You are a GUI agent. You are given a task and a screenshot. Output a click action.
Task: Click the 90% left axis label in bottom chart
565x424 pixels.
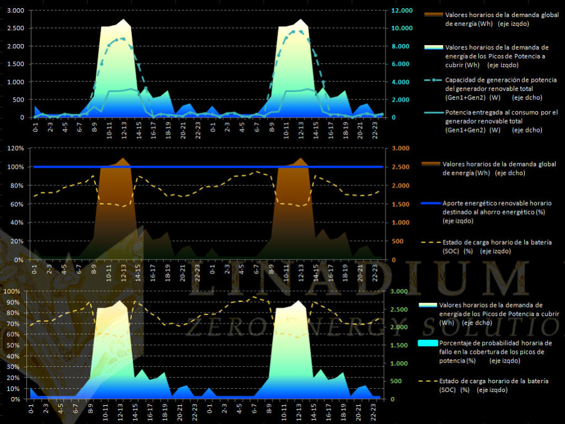pyautogui.click(x=12, y=302)
